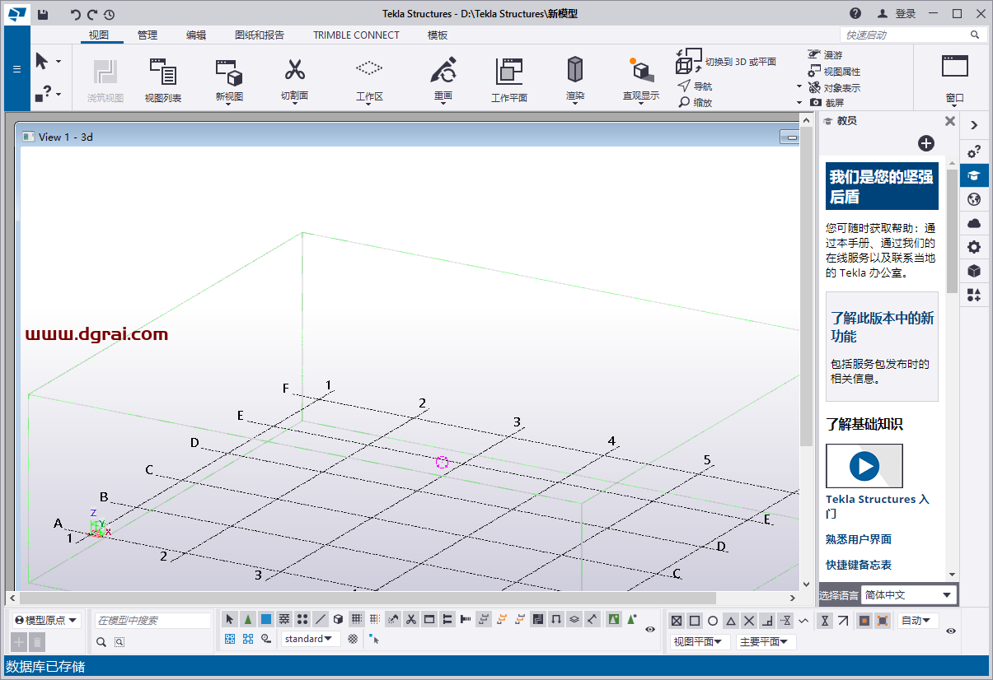Screen dimensions: 993x680
Task: Open the hamburger file menu button
Action: pos(16,68)
